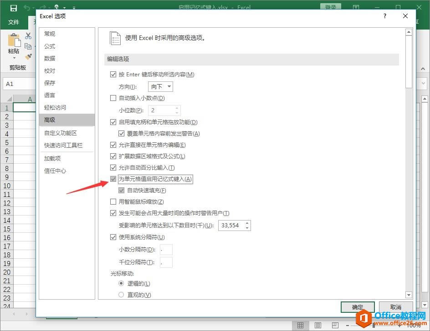Click the Normal view icon in status bar

pyautogui.click(x=300, y=325)
